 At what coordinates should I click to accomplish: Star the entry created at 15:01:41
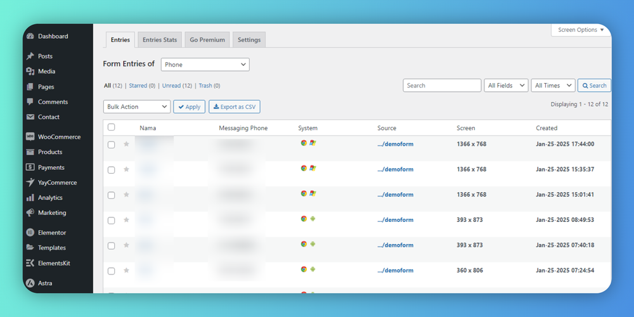pos(126,195)
